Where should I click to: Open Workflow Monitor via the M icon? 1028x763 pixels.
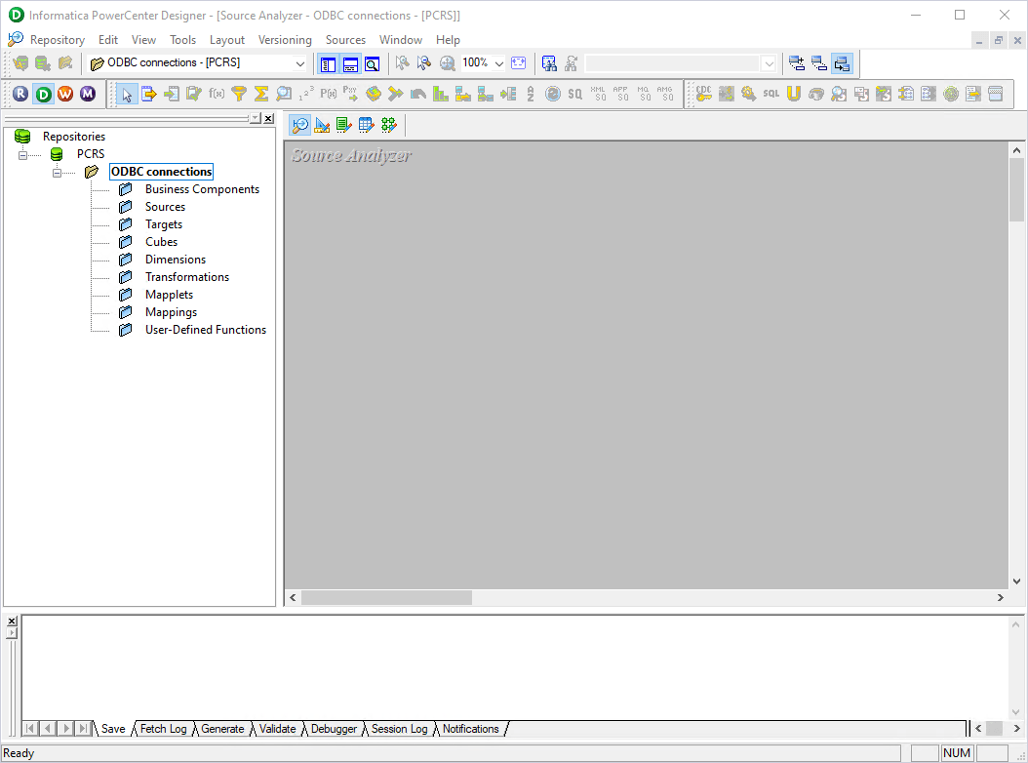[x=88, y=94]
